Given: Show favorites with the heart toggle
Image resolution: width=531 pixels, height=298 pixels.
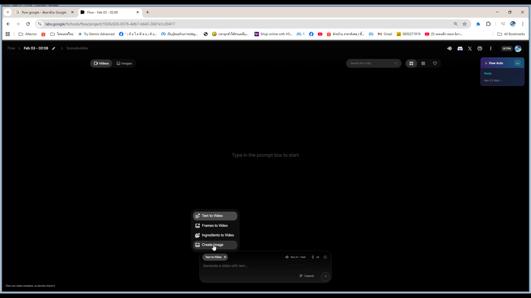Looking at the screenshot, I should (x=435, y=63).
